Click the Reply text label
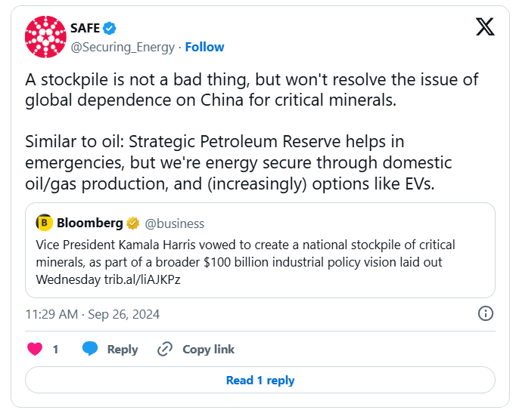 (123, 349)
